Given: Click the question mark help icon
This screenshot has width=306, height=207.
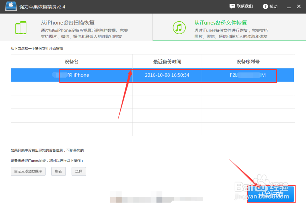Looking at the screenshot, I should click(265, 6).
